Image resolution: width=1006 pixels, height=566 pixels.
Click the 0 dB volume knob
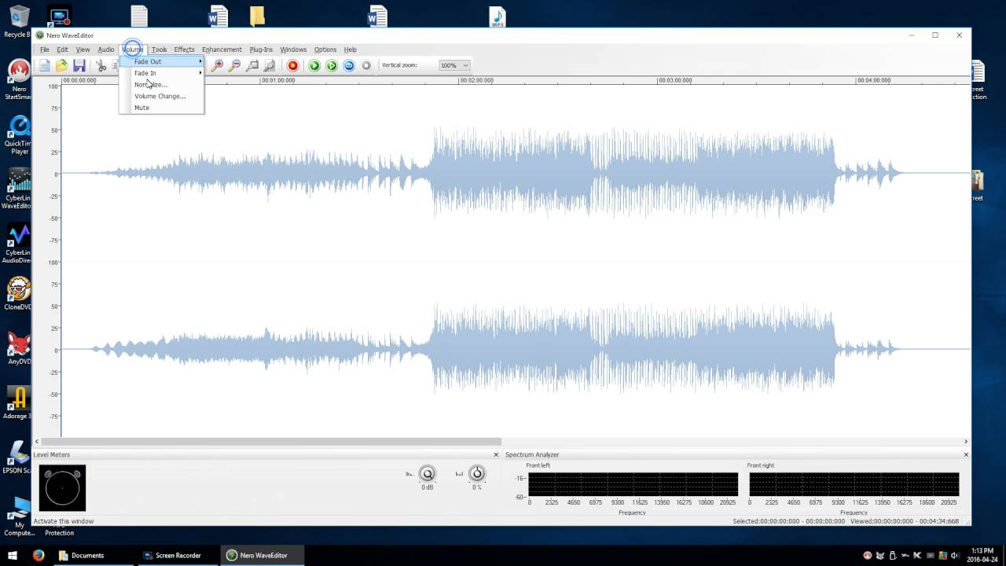coord(428,473)
